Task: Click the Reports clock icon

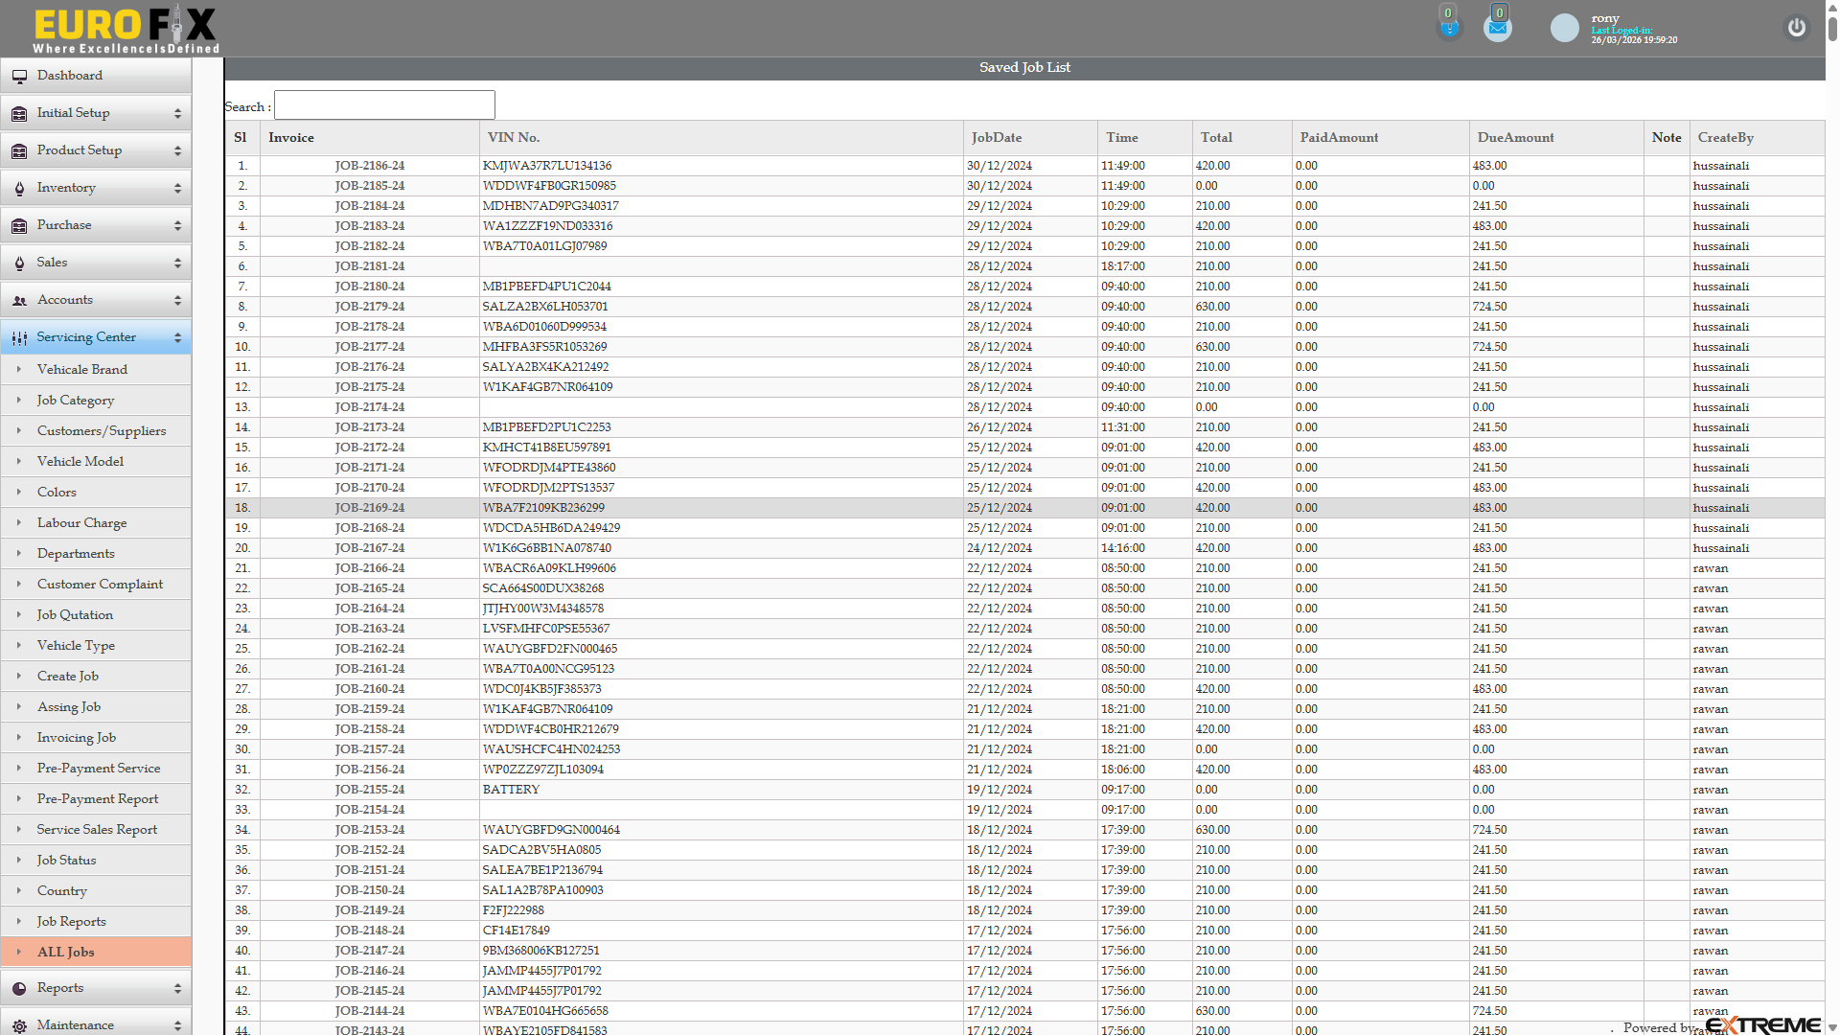Action: tap(18, 987)
